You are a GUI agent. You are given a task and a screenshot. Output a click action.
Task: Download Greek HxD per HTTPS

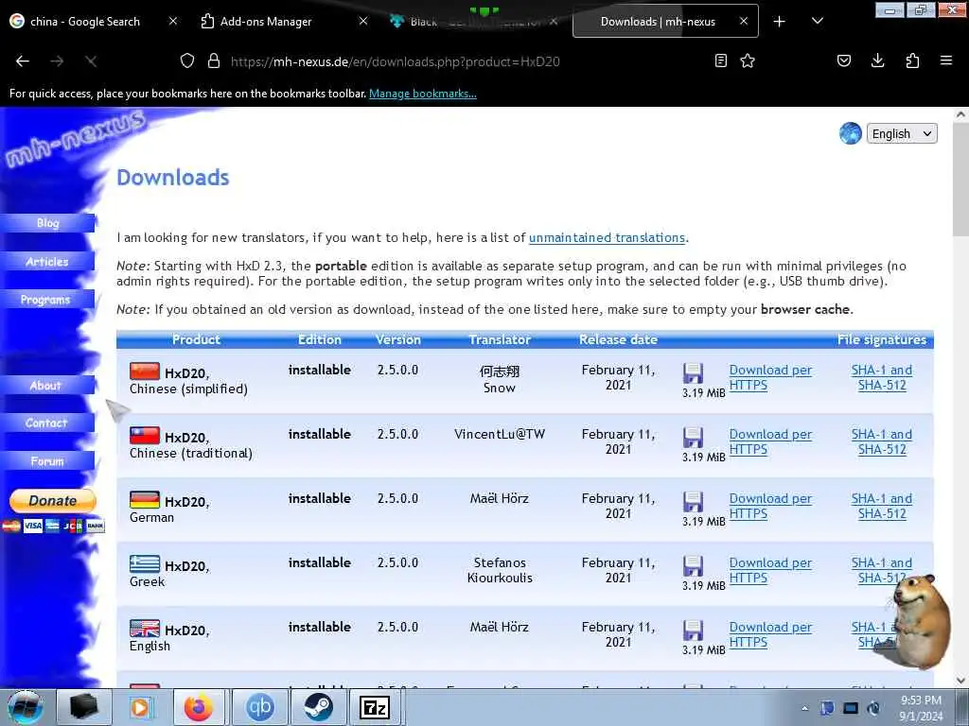coord(770,570)
